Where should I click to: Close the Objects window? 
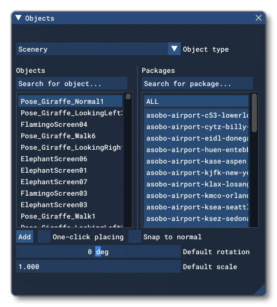pyautogui.click(x=259, y=18)
